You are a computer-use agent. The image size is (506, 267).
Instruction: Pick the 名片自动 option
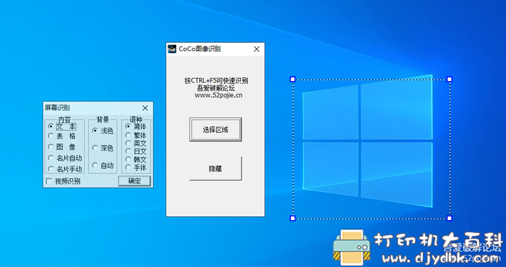coord(51,158)
